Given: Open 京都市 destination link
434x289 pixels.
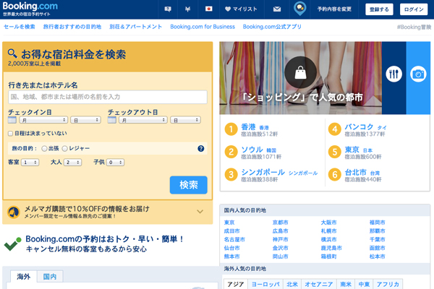Looking at the screenshot, I should click(x=280, y=223).
